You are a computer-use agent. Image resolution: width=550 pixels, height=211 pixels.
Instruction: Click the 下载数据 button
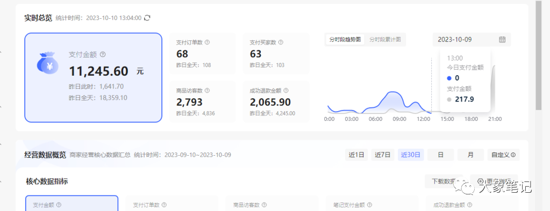pos(444,181)
